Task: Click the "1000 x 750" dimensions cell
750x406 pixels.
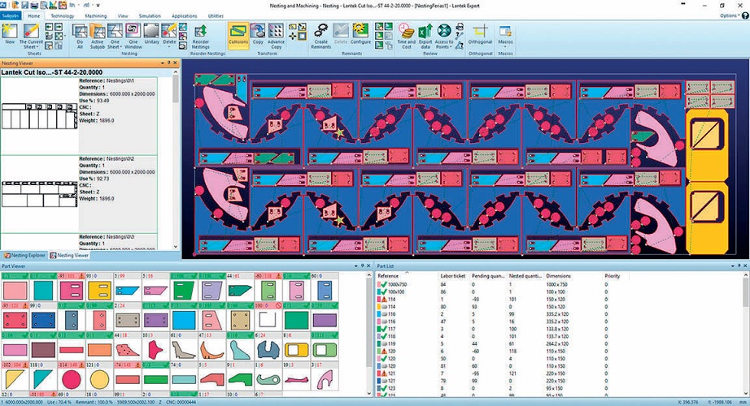Action: tap(556, 285)
